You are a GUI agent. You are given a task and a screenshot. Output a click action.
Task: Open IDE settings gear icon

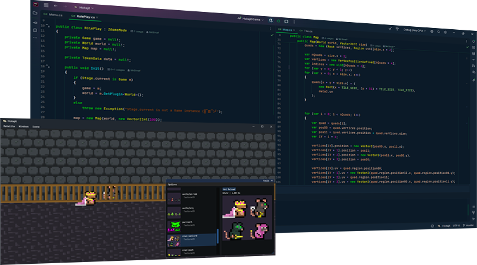coord(445,32)
